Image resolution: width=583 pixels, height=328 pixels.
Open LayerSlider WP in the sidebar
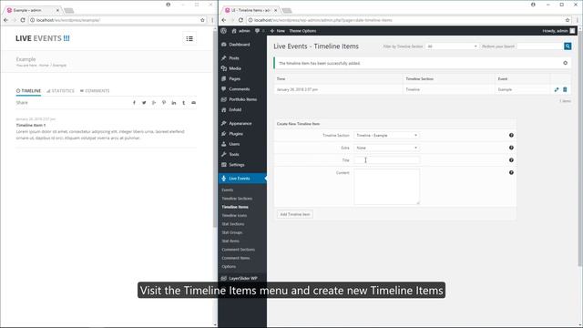click(x=242, y=278)
